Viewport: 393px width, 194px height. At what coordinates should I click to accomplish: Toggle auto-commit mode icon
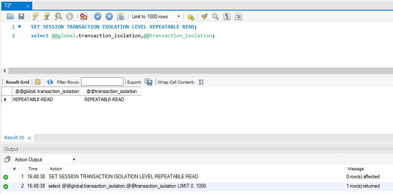click(120, 17)
